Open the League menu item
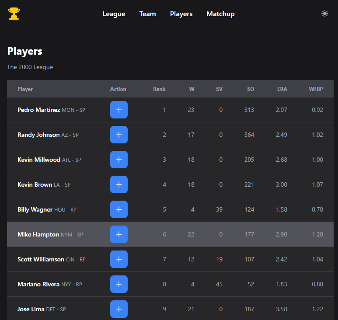The image size is (338, 320). point(114,14)
